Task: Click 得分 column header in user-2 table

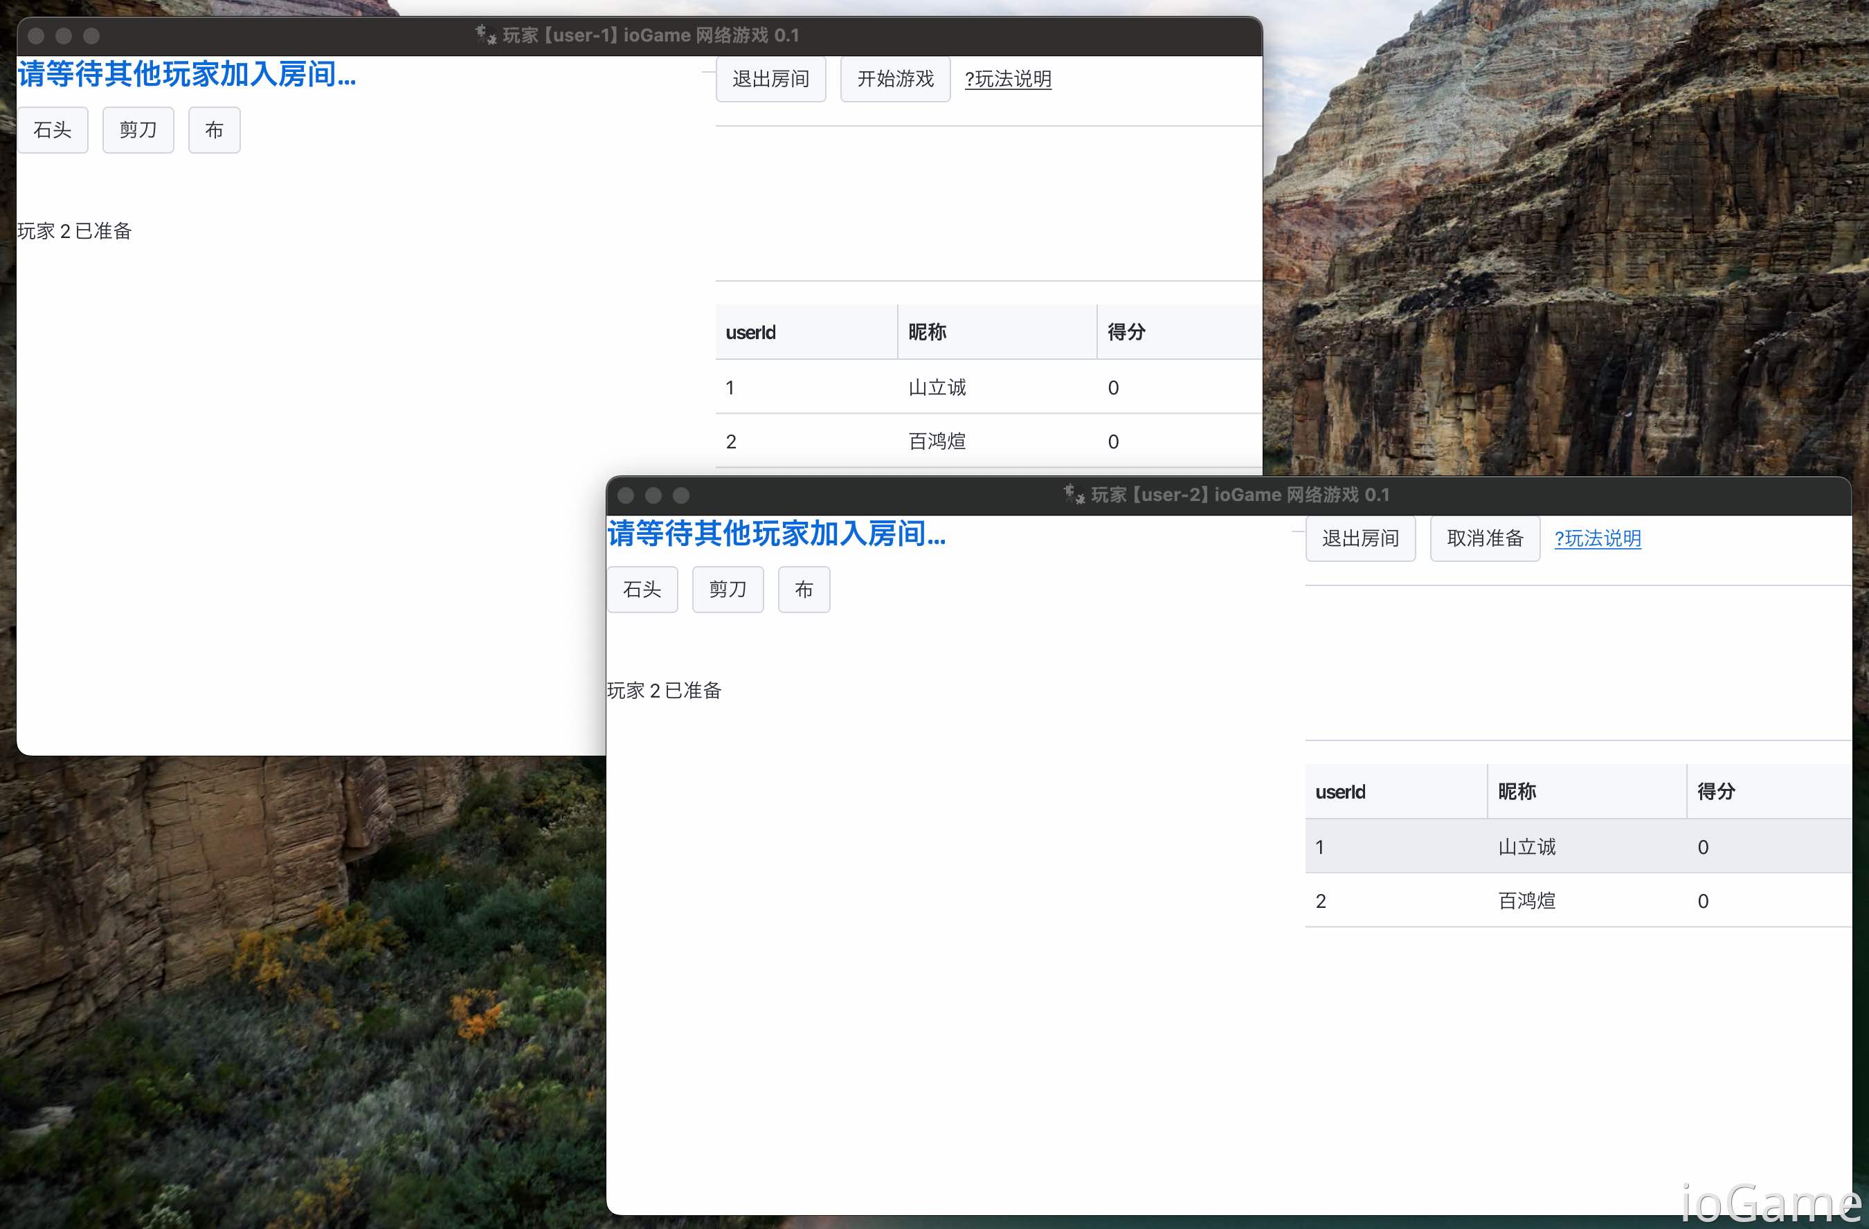Action: (1715, 791)
